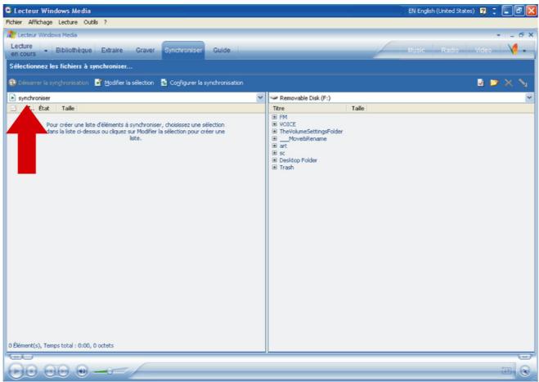The image size is (539, 382).
Task: Switch to Lecture en cours tab
Action: click(23, 50)
